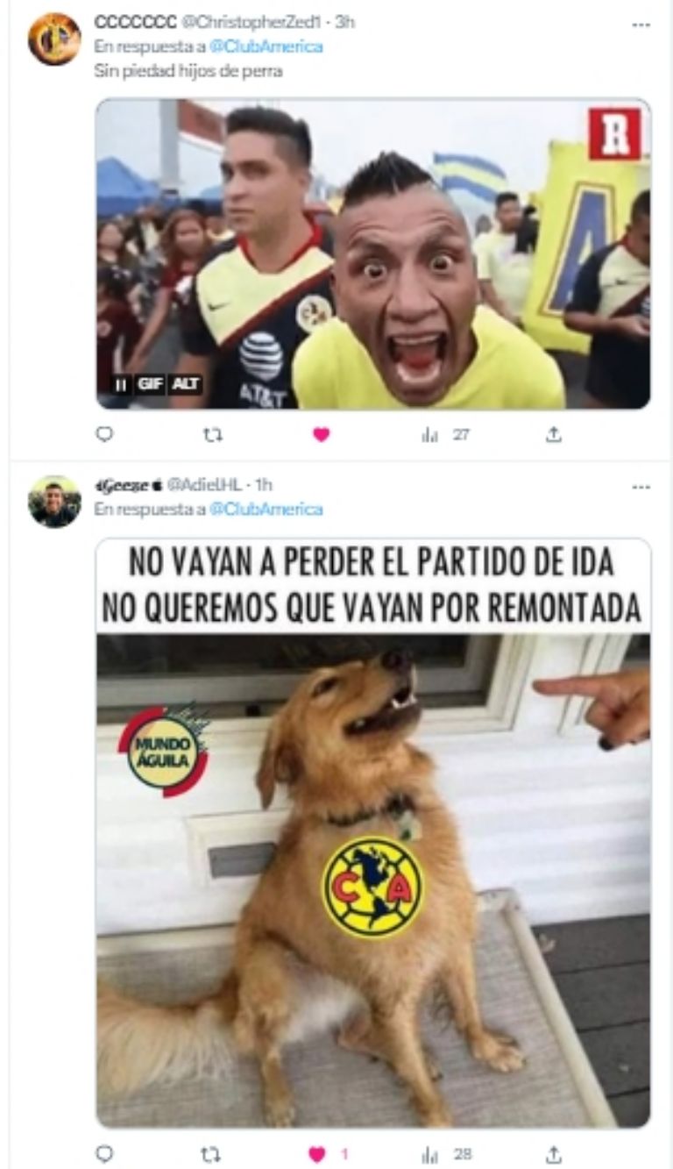Open more options for CCCCCCC tweet
The height and width of the screenshot is (1169, 673).
641,24
